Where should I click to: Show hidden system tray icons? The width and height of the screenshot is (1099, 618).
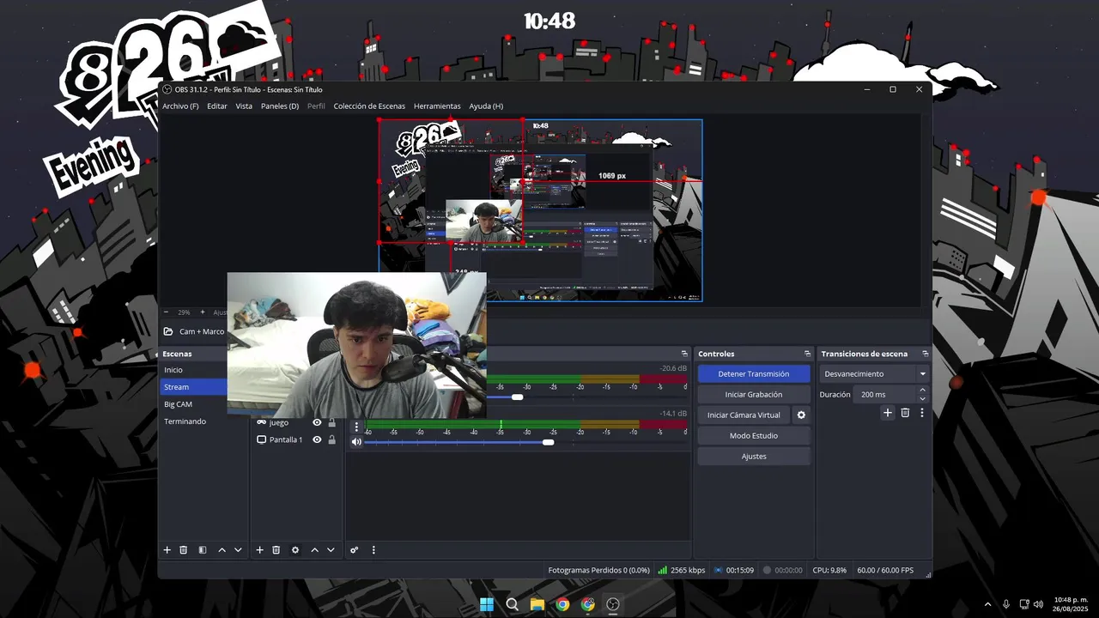pos(987,604)
